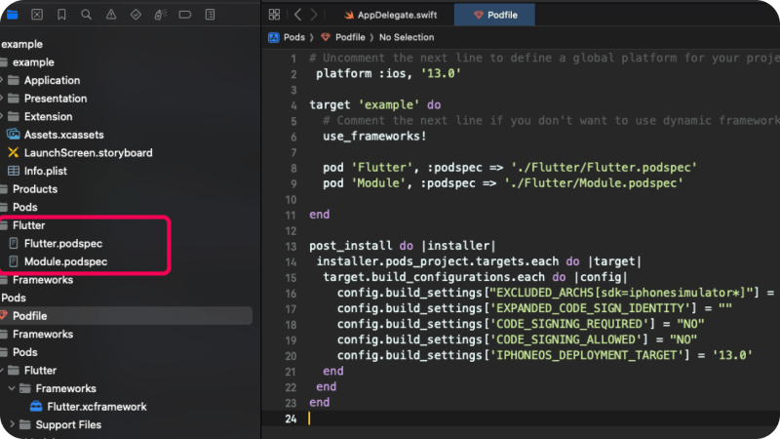Open LaunchScreen.storyboard file

pos(88,153)
